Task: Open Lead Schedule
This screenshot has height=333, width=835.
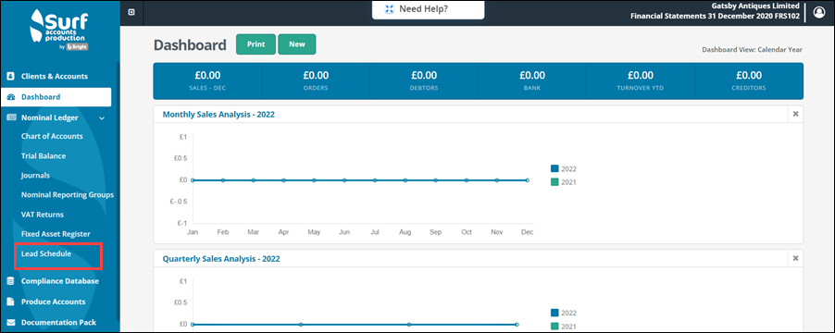Action: point(45,254)
